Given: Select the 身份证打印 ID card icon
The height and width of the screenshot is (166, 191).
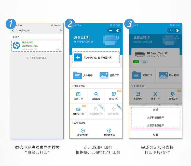Looking at the screenshot, I should pyautogui.click(x=78, y=109).
